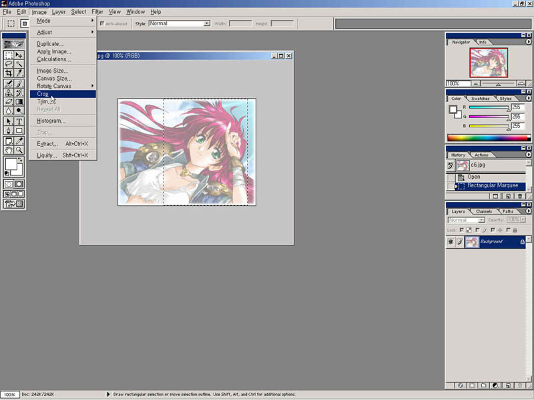Reset to default foreground and background colors
This screenshot has width=534, height=400.
[7, 173]
